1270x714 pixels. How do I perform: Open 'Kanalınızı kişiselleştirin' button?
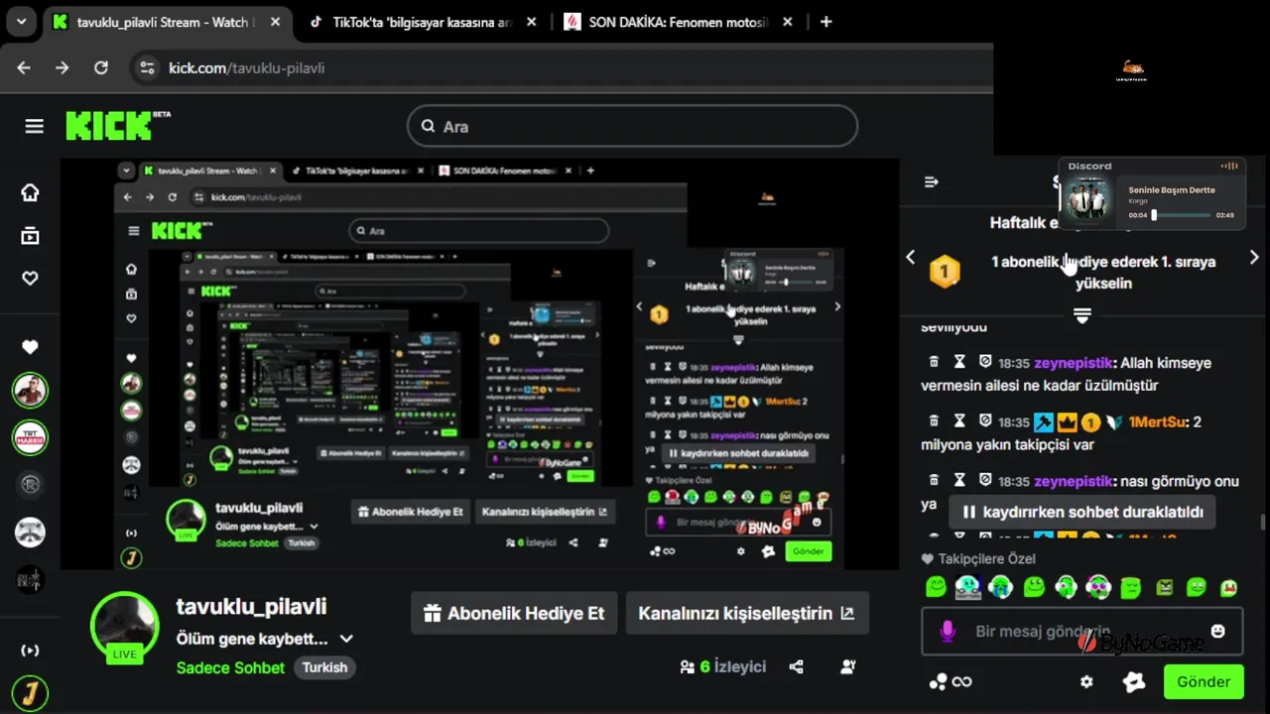click(x=747, y=613)
